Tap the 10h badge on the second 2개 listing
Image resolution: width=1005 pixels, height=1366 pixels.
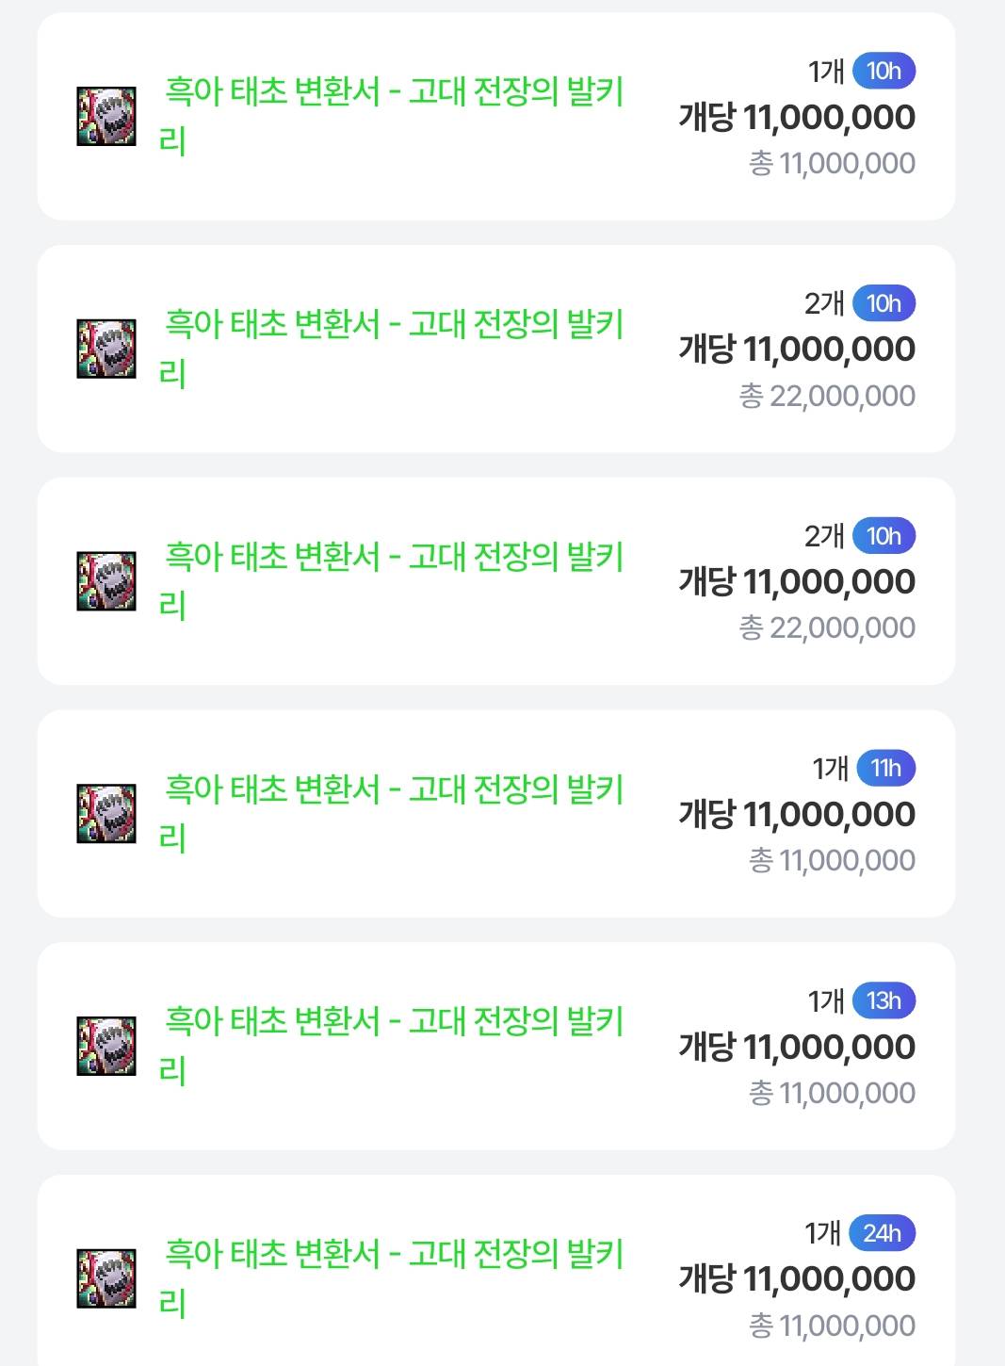pyautogui.click(x=883, y=536)
